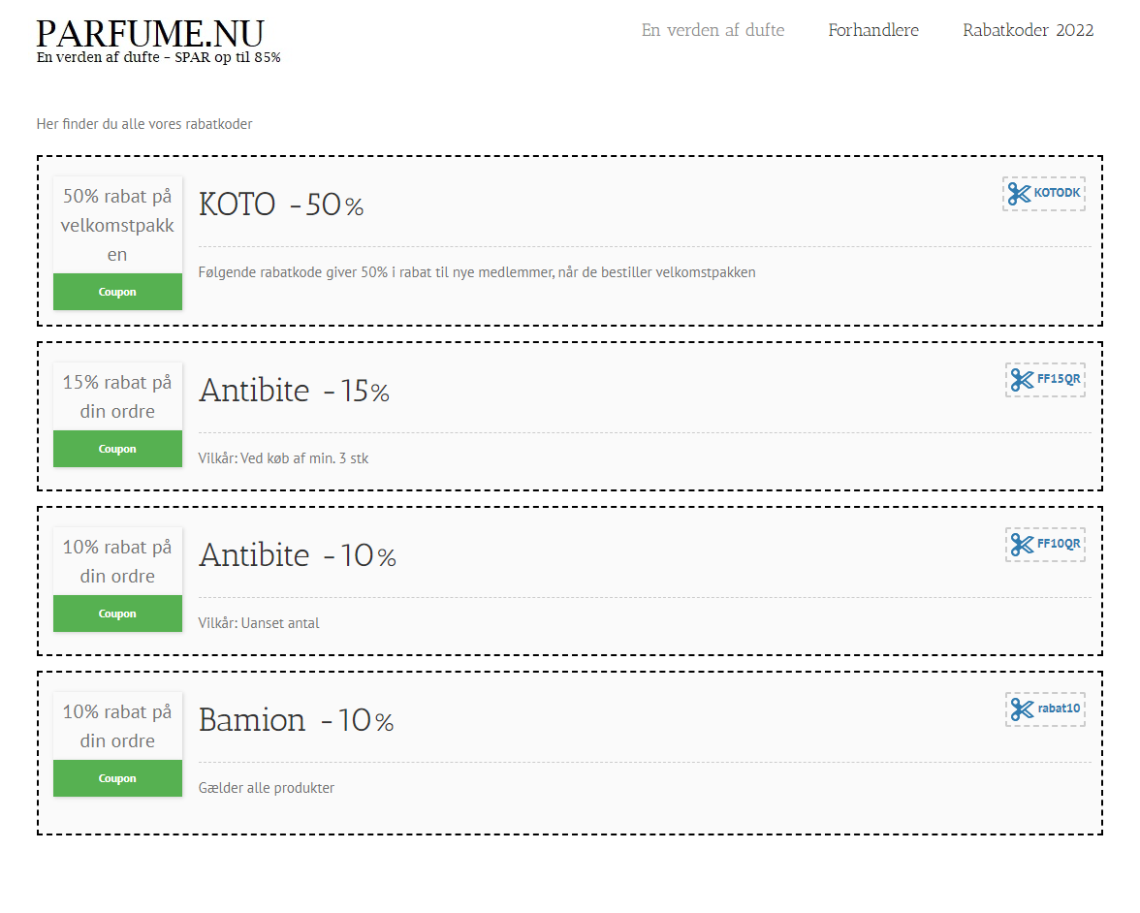The width and height of the screenshot is (1140, 913).
Task: Reveal the FF15QR coupon code text
Action: click(x=1059, y=380)
